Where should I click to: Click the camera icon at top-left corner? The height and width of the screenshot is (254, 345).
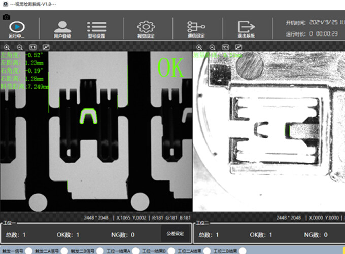(6, 17)
